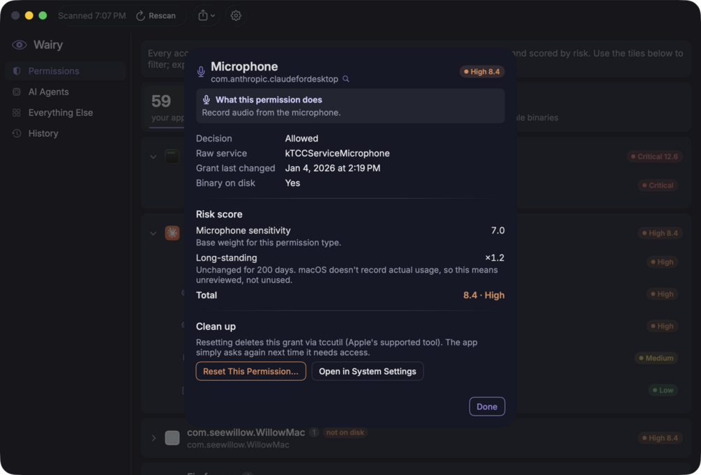701x475 pixels.
Task: Click Open in System Settings button
Action: pos(368,371)
